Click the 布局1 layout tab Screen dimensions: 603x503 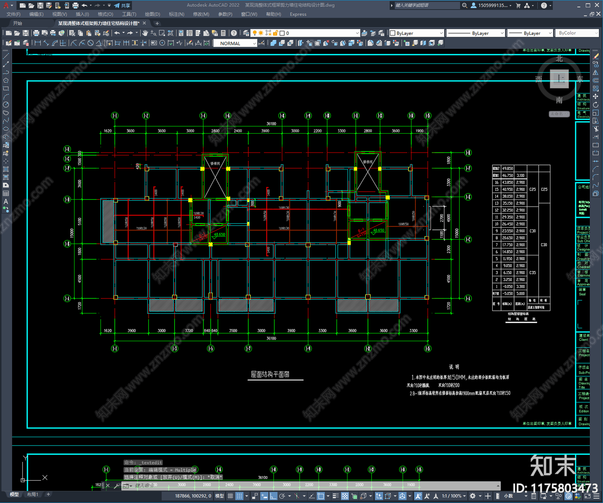33,494
